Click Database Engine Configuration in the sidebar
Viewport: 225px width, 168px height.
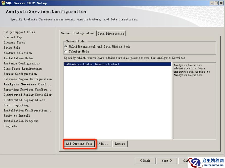click(x=28, y=79)
